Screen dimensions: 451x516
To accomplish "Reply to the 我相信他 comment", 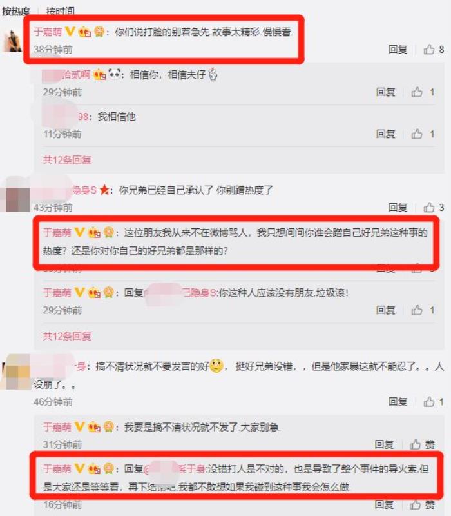I will tap(385, 134).
